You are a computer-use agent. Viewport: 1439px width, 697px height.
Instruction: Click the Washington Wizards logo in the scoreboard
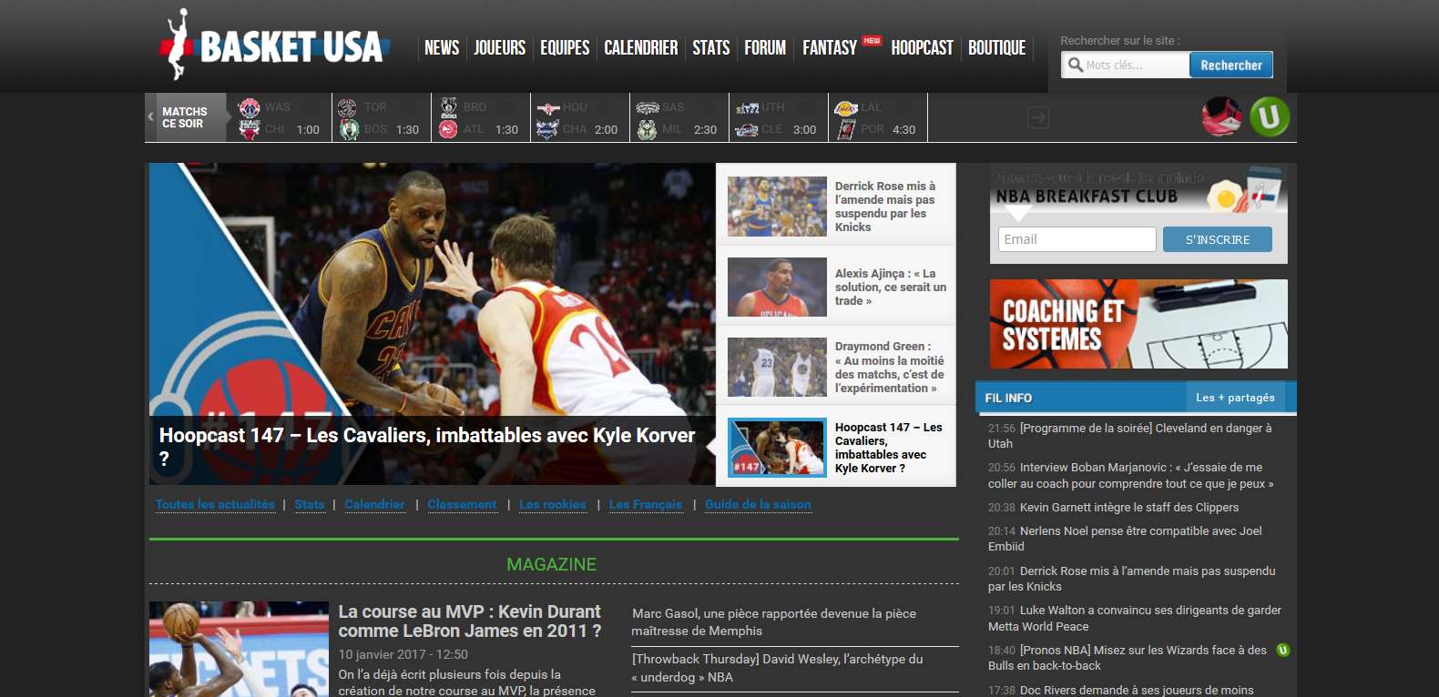[x=249, y=107]
